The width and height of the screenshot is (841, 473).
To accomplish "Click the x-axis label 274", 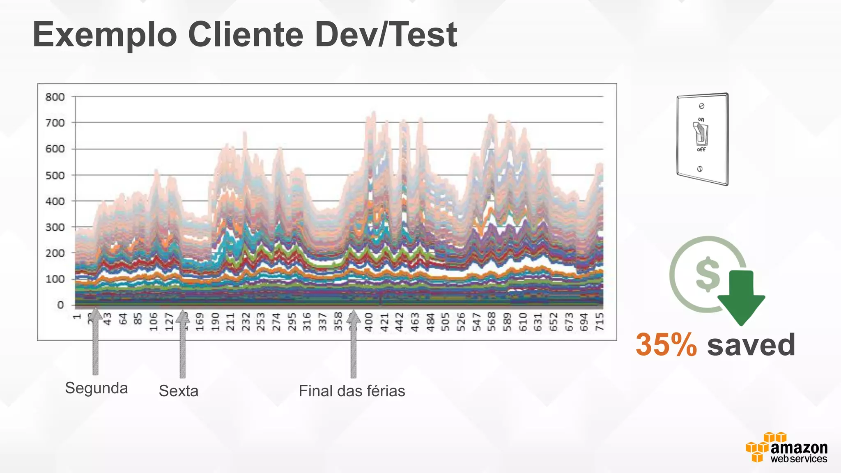I will pyautogui.click(x=276, y=321).
